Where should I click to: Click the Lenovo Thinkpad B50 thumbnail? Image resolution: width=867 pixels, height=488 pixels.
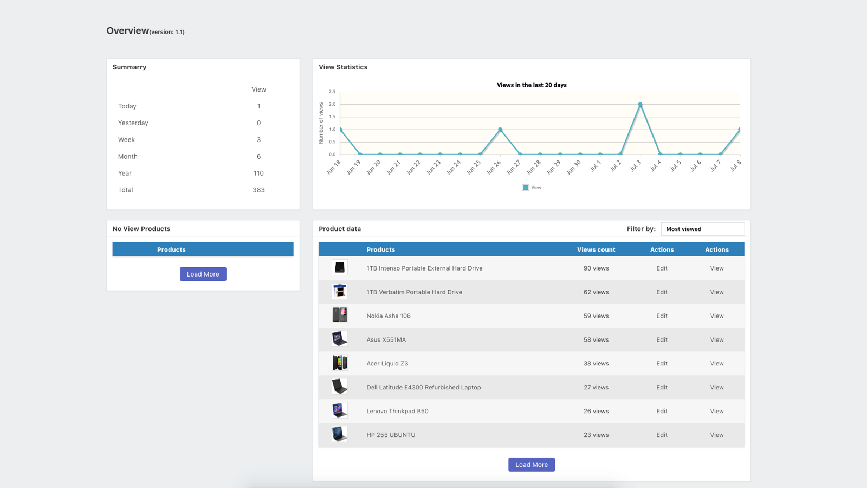point(340,410)
